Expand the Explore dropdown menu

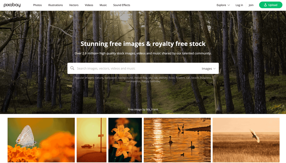(223, 5)
